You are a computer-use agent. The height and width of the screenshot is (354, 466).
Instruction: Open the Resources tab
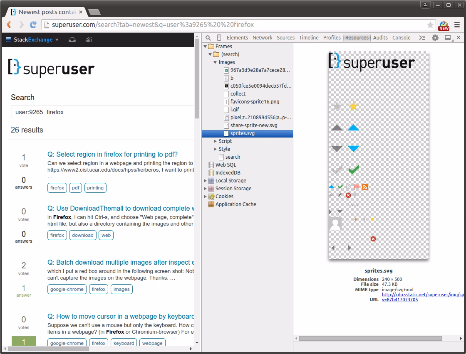coord(357,38)
